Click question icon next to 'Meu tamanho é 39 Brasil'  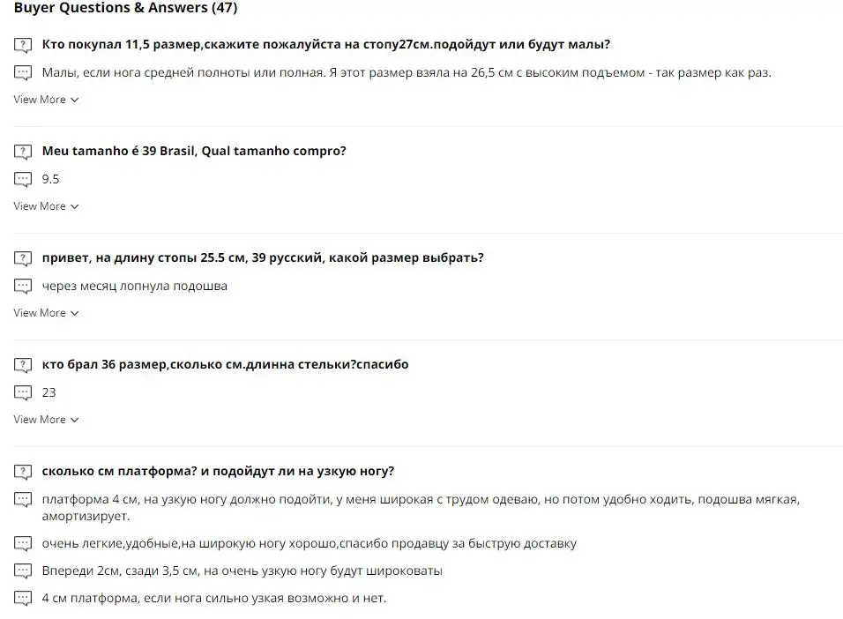(x=23, y=152)
